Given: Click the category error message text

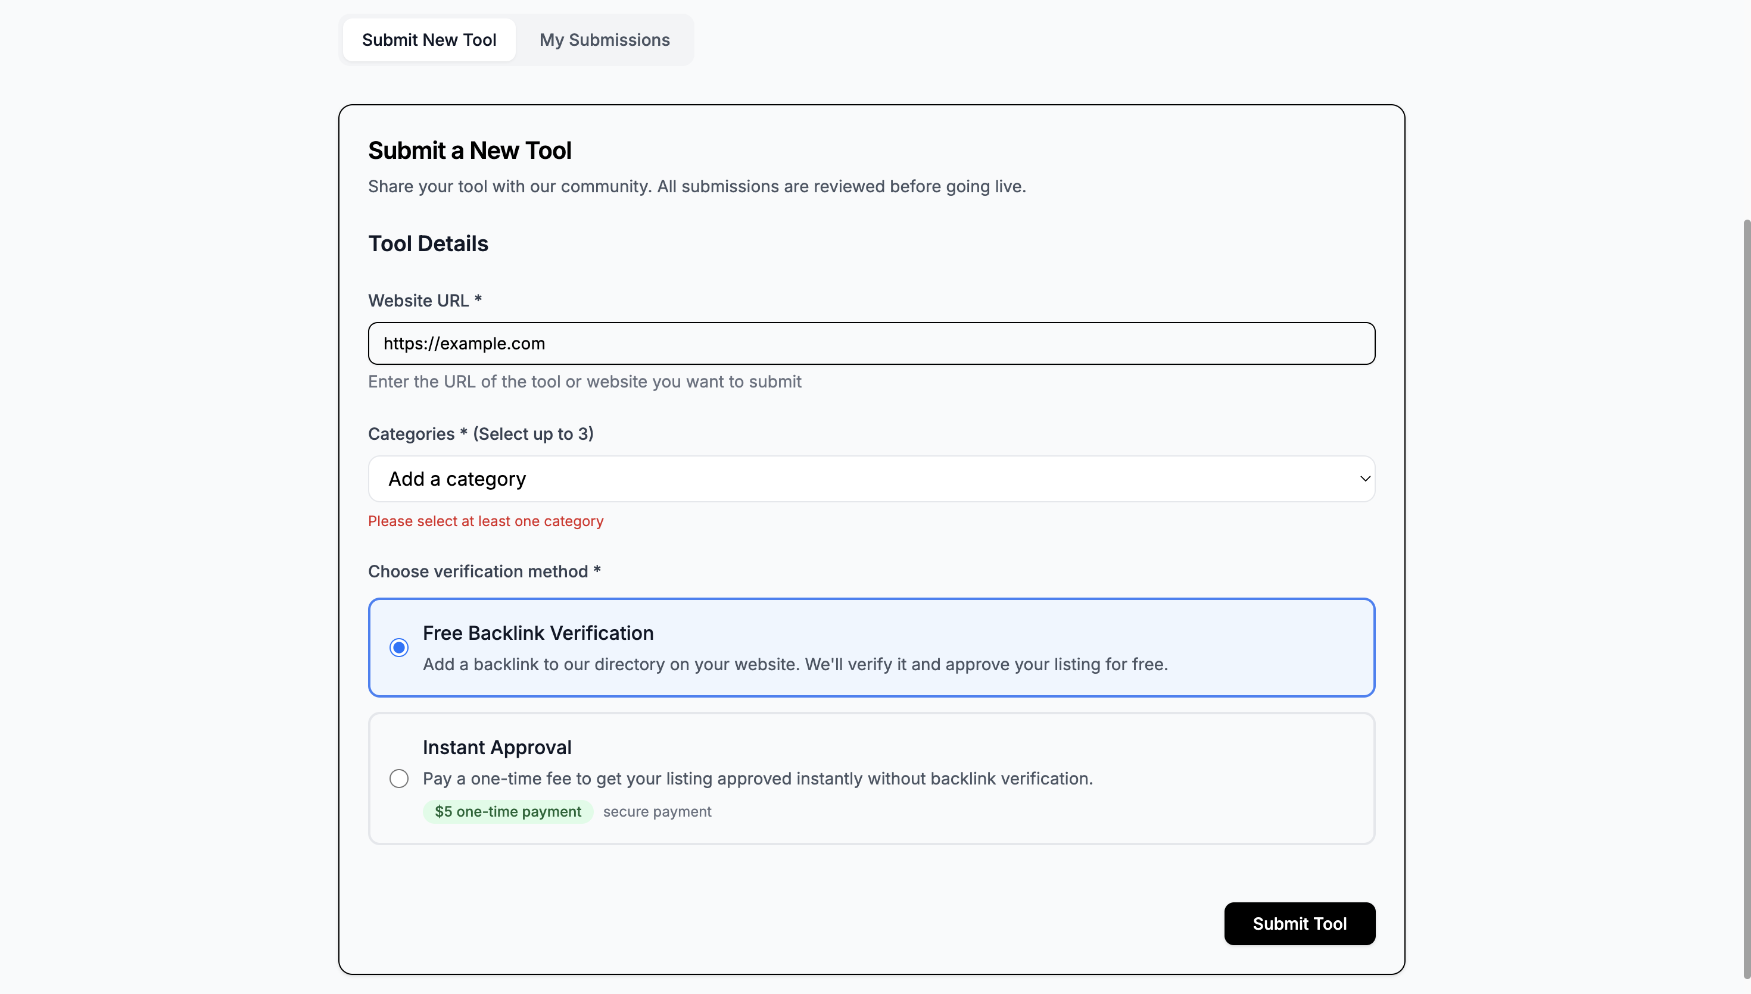Looking at the screenshot, I should click(485, 521).
